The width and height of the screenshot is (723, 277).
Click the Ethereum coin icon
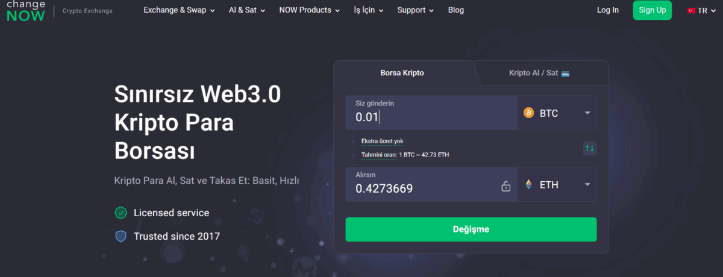pos(529,185)
